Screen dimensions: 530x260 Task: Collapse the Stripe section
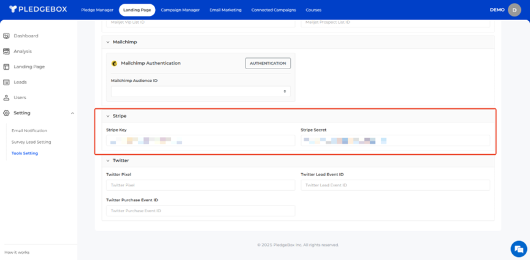click(x=108, y=116)
